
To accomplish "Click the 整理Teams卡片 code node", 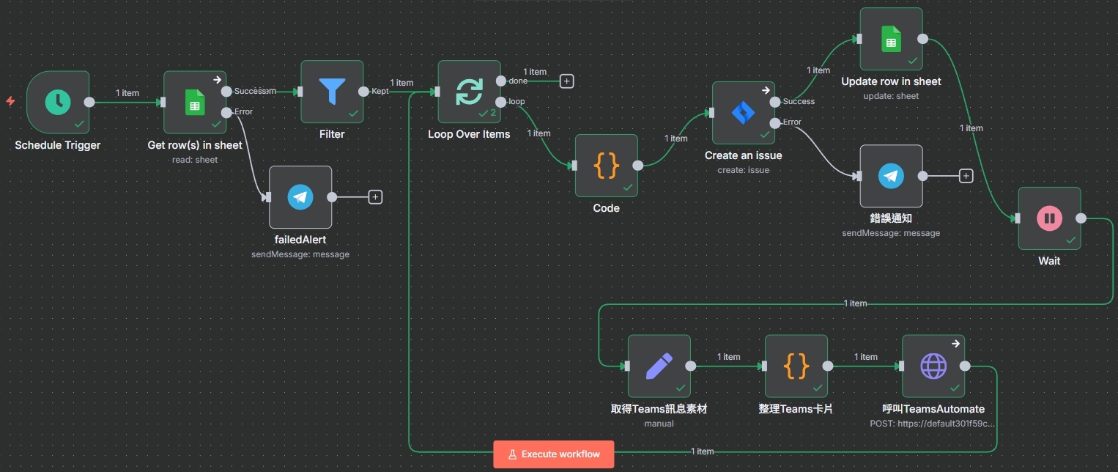I will coord(796,366).
